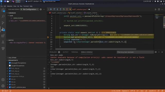Open the File menu
Image resolution: width=165 pixels, height=92 pixels.
tap(2, 6)
